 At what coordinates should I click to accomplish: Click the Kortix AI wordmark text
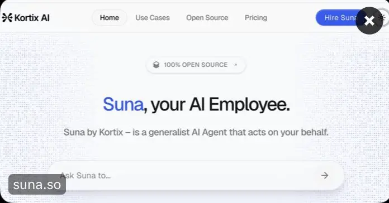(32, 18)
